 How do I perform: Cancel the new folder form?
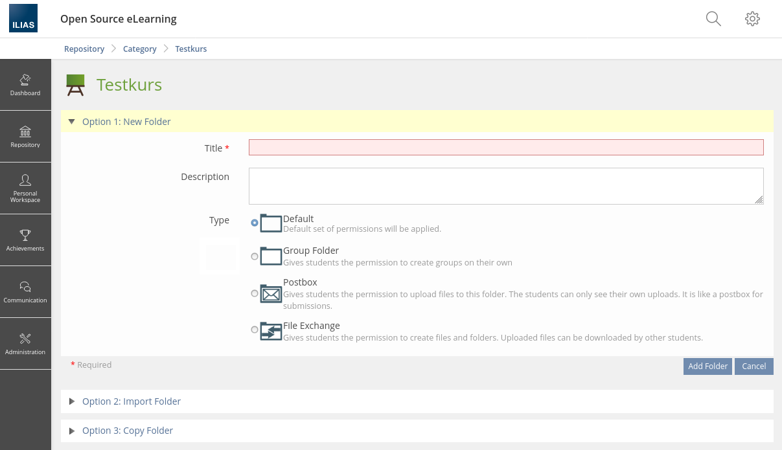pyautogui.click(x=753, y=366)
